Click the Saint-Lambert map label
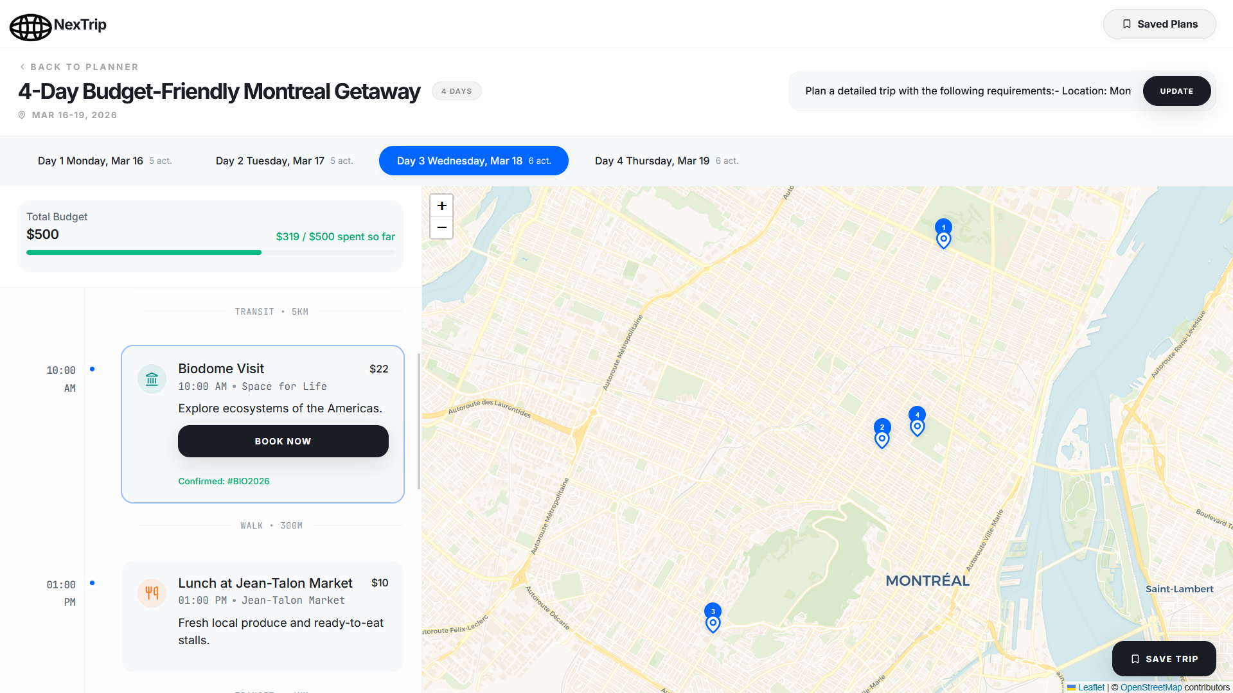The image size is (1233, 693). pyautogui.click(x=1179, y=589)
